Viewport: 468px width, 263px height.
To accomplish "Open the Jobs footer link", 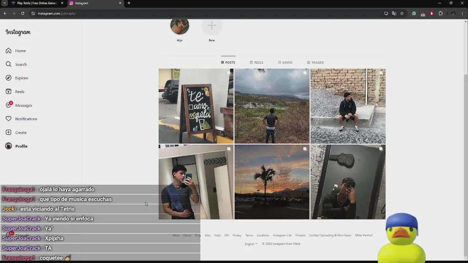I will pos(207,235).
